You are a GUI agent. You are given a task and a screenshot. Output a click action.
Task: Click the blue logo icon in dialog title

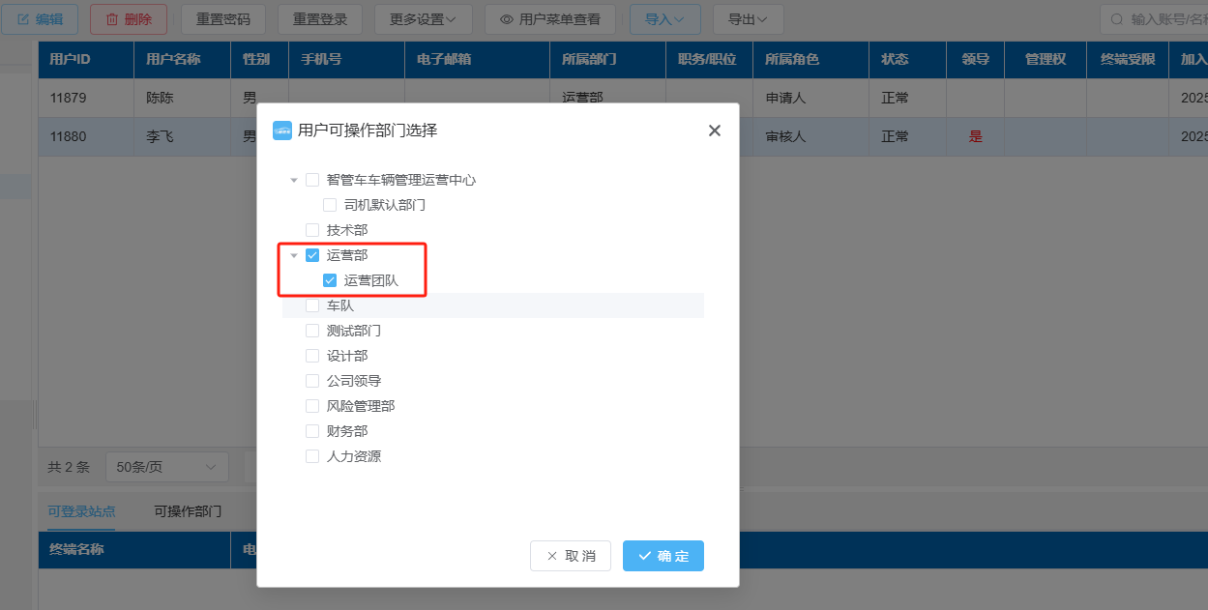coord(282,131)
